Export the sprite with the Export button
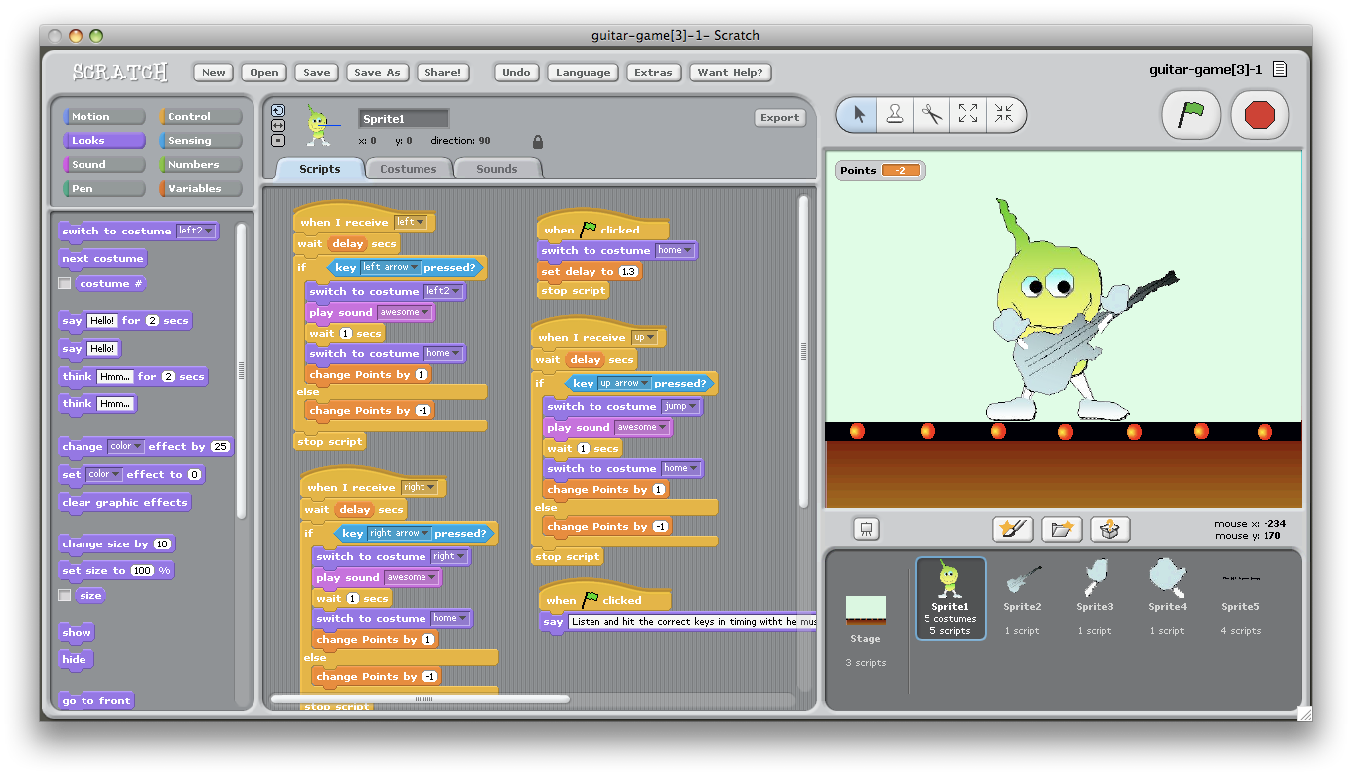This screenshot has height=776, width=1352. pos(780,118)
